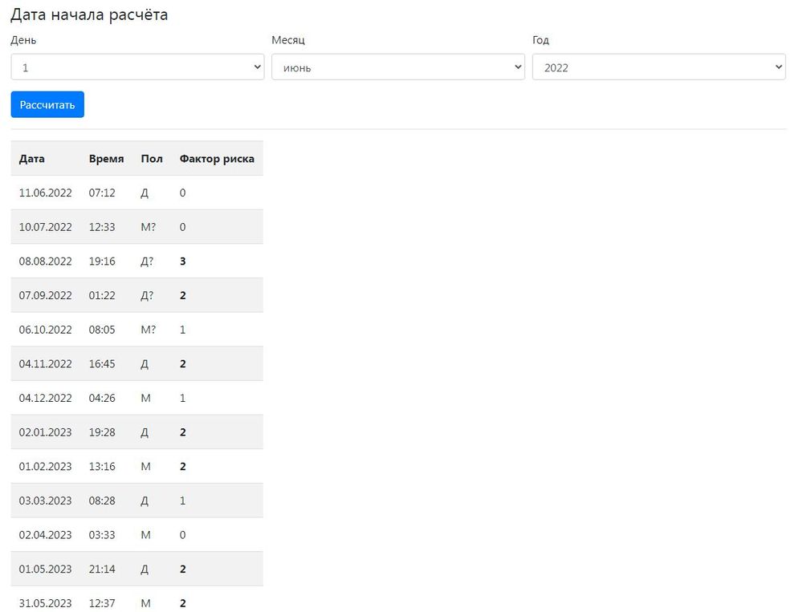The image size is (803, 612).
Task: Open the Год (year) dropdown showing 2022
Action: 658,67
